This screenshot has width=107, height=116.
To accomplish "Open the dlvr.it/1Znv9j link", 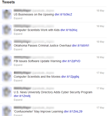I will [22, 96].
